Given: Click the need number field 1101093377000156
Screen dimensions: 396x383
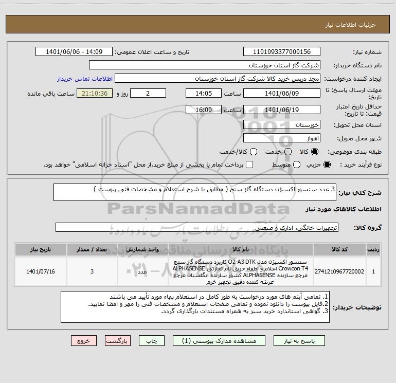Looking at the screenshot, I should 282,52.
